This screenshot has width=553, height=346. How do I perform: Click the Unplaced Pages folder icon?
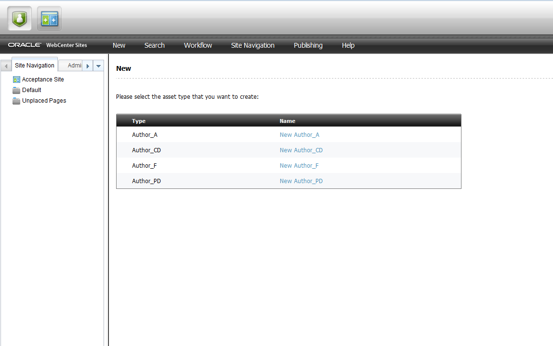pyautogui.click(x=16, y=101)
